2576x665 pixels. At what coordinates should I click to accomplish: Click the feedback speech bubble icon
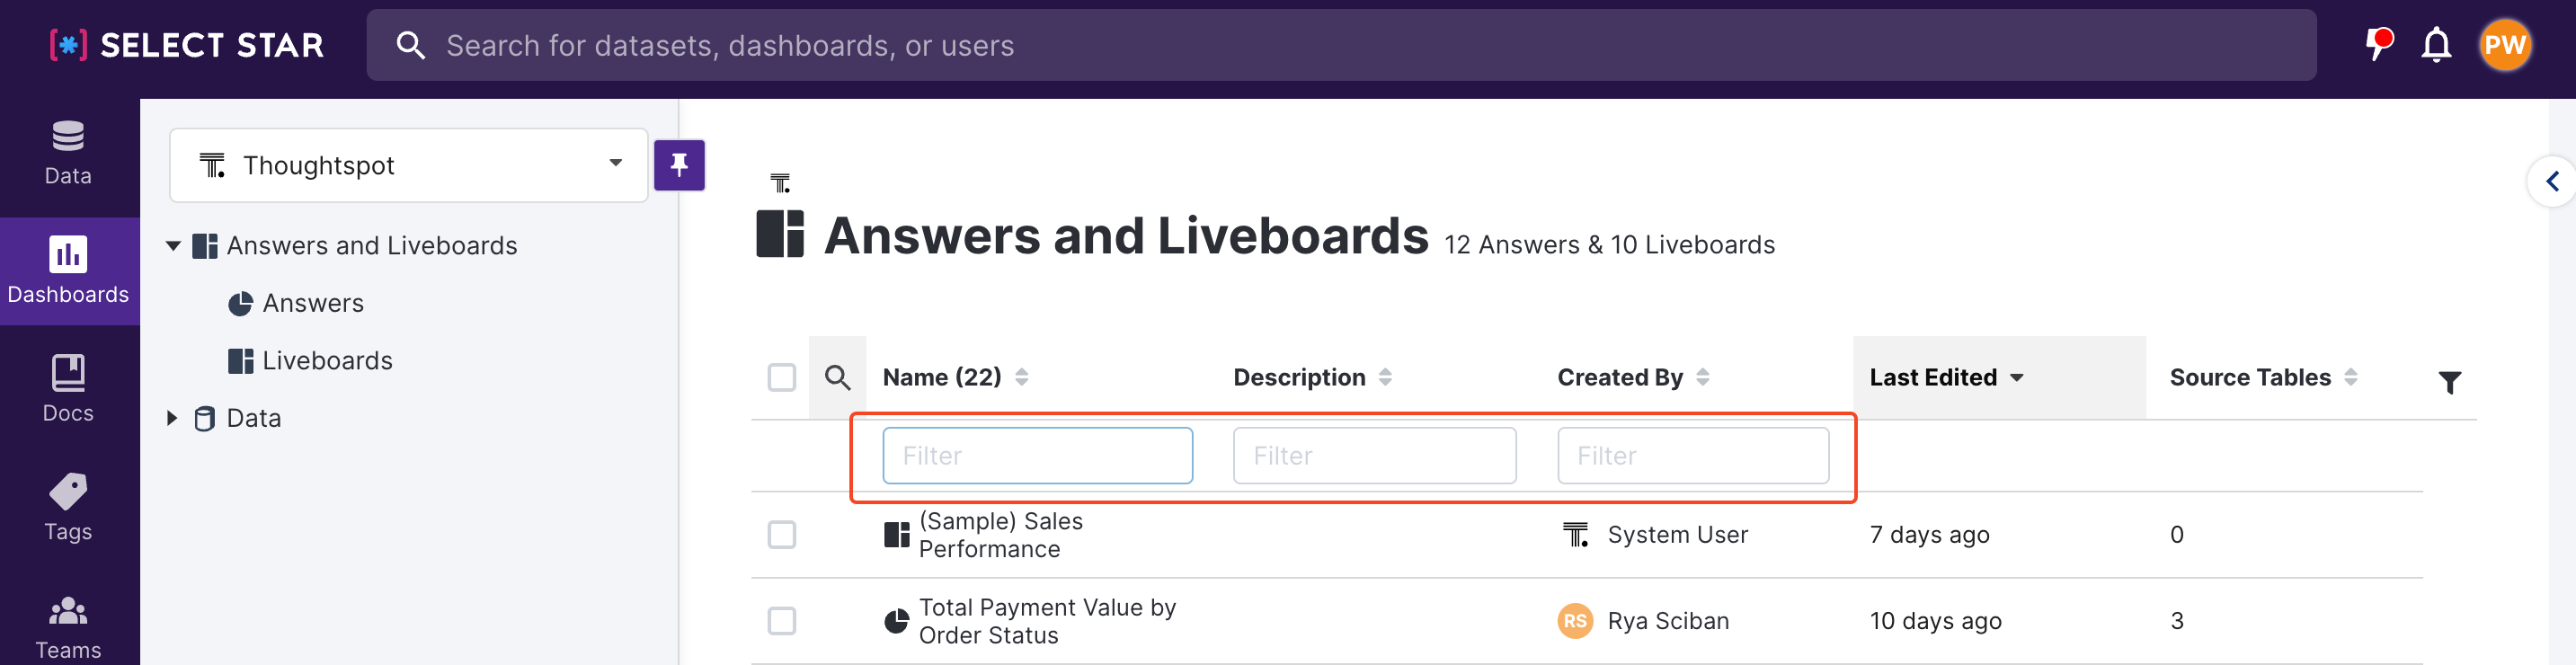[x=2378, y=44]
